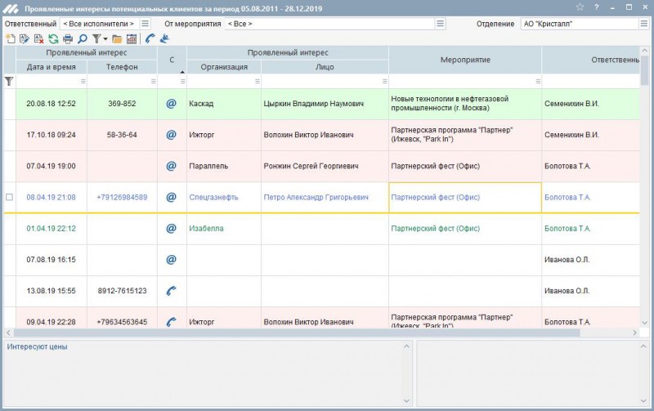Tick the checkbox on Спецгазнефть row
Viewport: 654px width, 411px height.
[10, 197]
